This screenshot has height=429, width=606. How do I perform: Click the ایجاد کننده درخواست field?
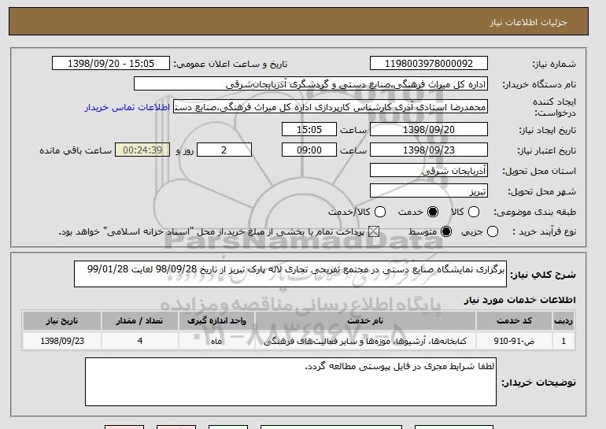point(331,107)
